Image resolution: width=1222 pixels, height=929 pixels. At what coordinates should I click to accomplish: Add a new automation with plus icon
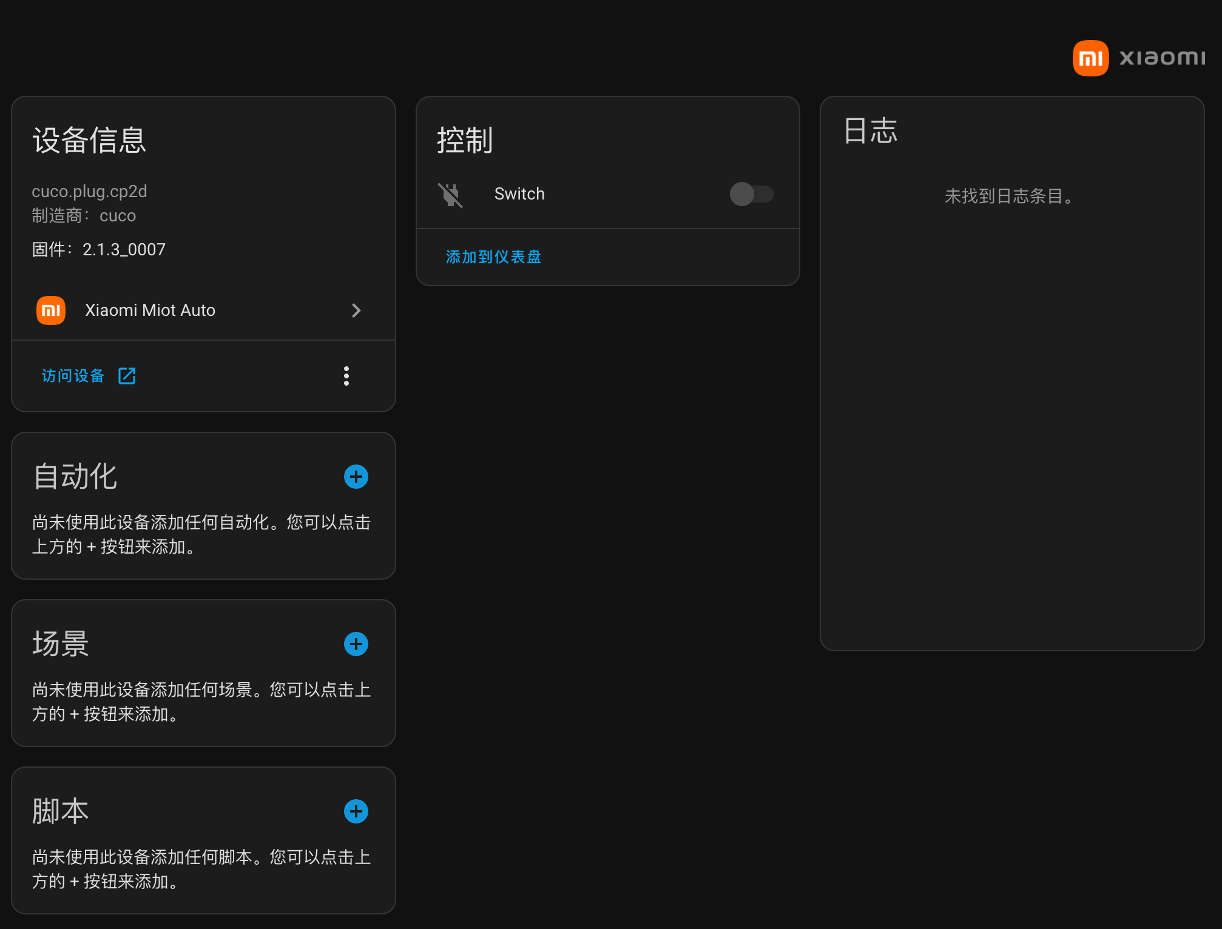[x=356, y=477]
